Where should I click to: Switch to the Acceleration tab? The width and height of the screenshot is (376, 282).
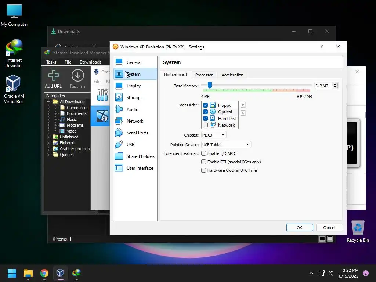pyautogui.click(x=232, y=75)
